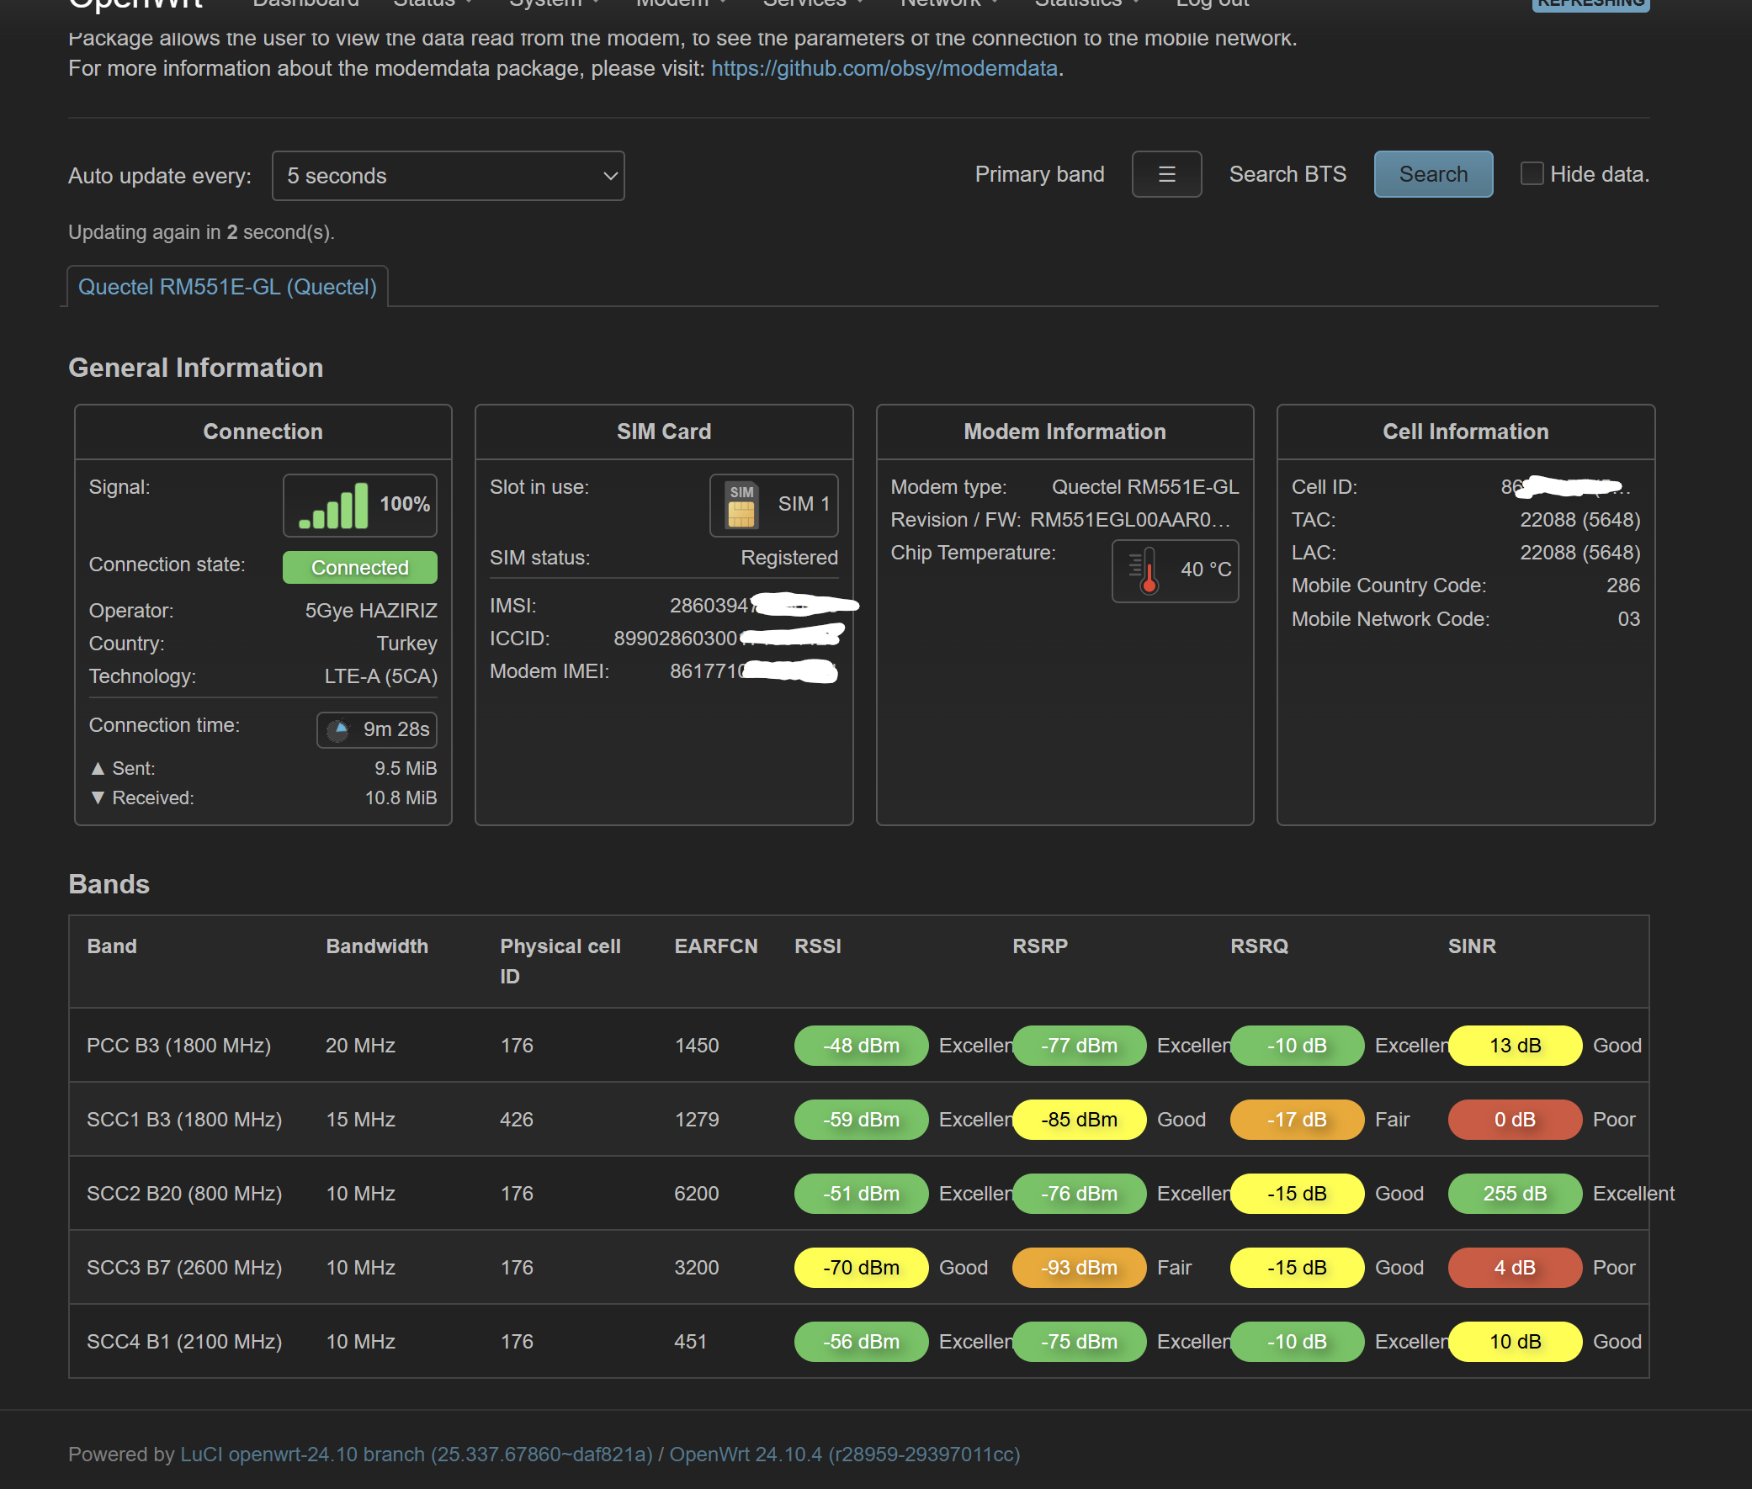Toggle the Hide data checkbox
This screenshot has width=1752, height=1489.
pos(1532,174)
